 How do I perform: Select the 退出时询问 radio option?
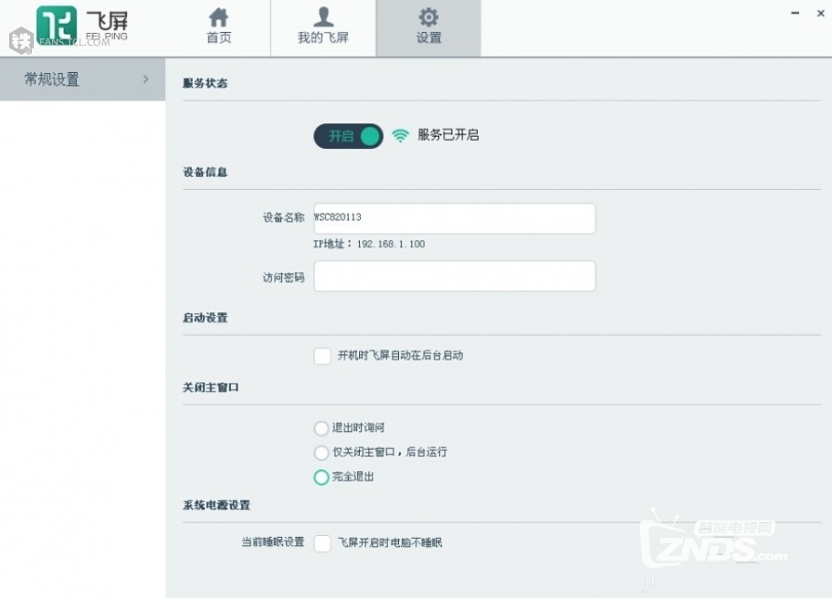point(321,427)
